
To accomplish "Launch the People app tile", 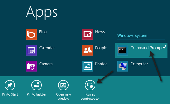I will coord(88,50).
